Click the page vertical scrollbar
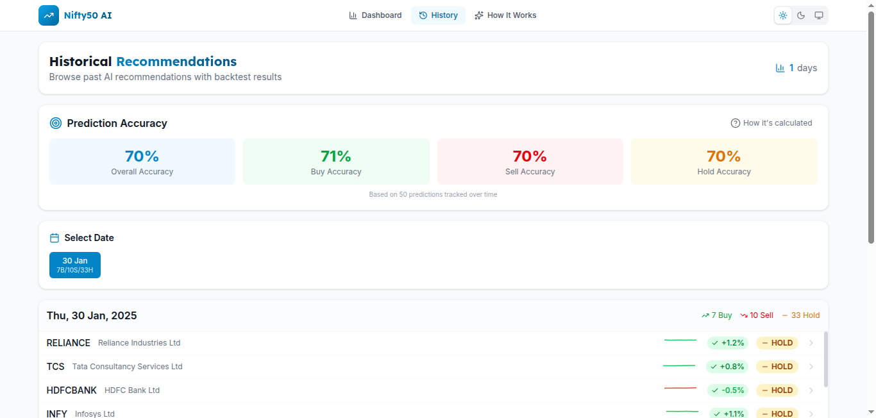The image size is (876, 418). click(871, 128)
